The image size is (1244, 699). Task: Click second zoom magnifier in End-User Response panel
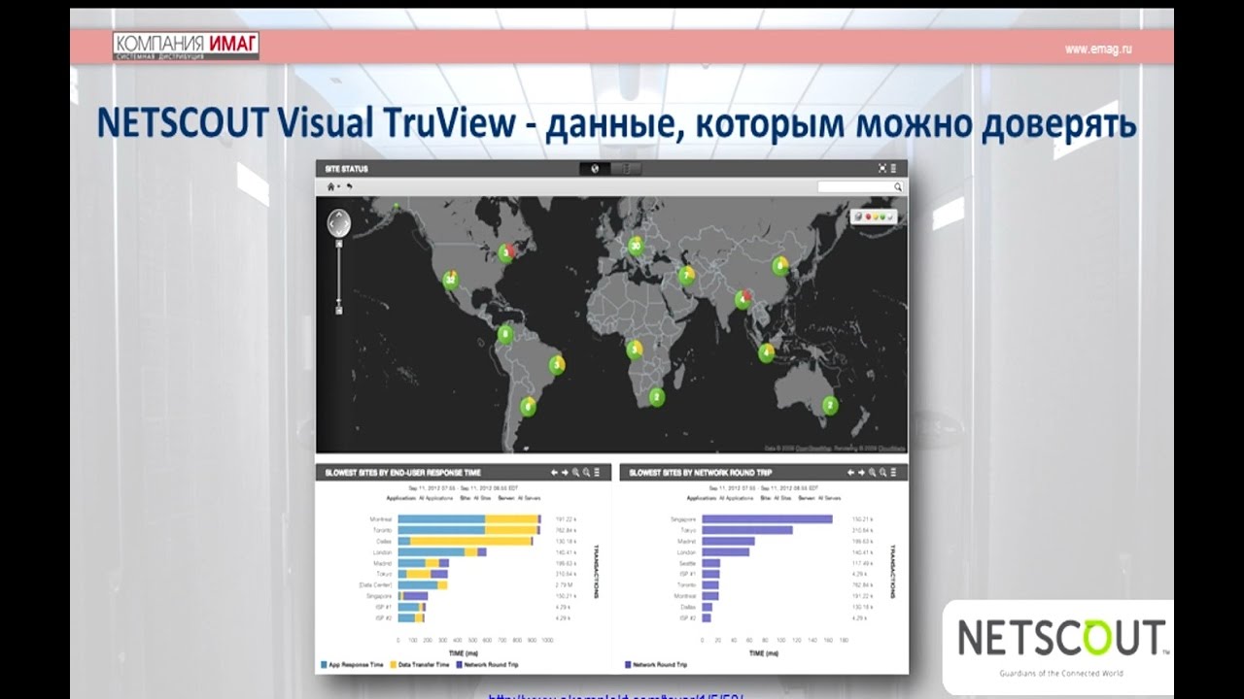[x=586, y=472]
